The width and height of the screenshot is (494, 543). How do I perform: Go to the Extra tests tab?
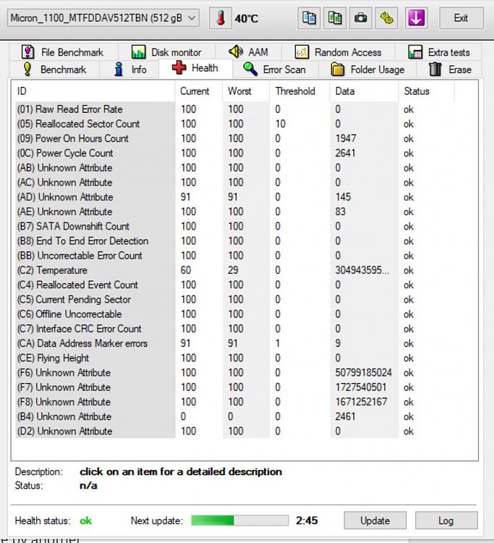tap(439, 52)
